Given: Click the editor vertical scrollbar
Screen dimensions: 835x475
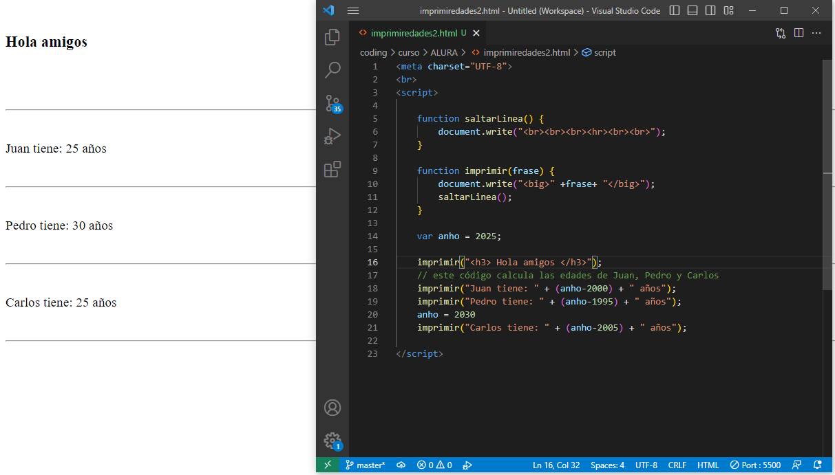Looking at the screenshot, I should click(x=827, y=172).
